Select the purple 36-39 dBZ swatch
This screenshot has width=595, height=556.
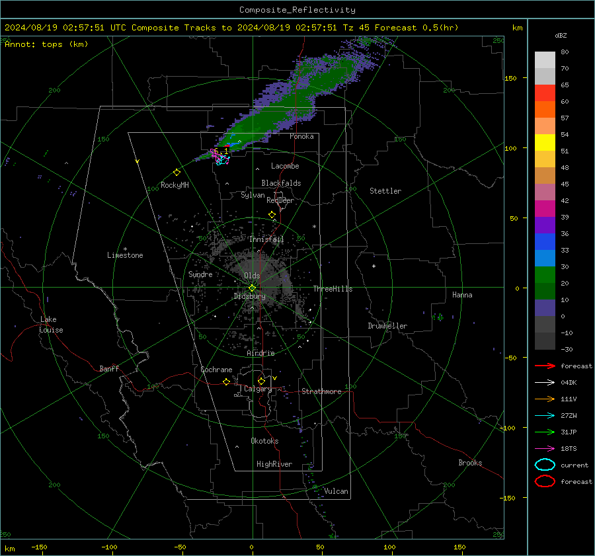pyautogui.click(x=545, y=225)
